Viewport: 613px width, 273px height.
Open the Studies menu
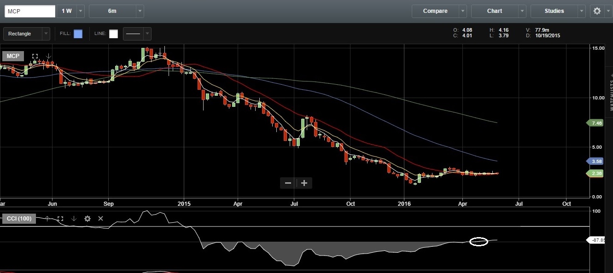coord(553,11)
